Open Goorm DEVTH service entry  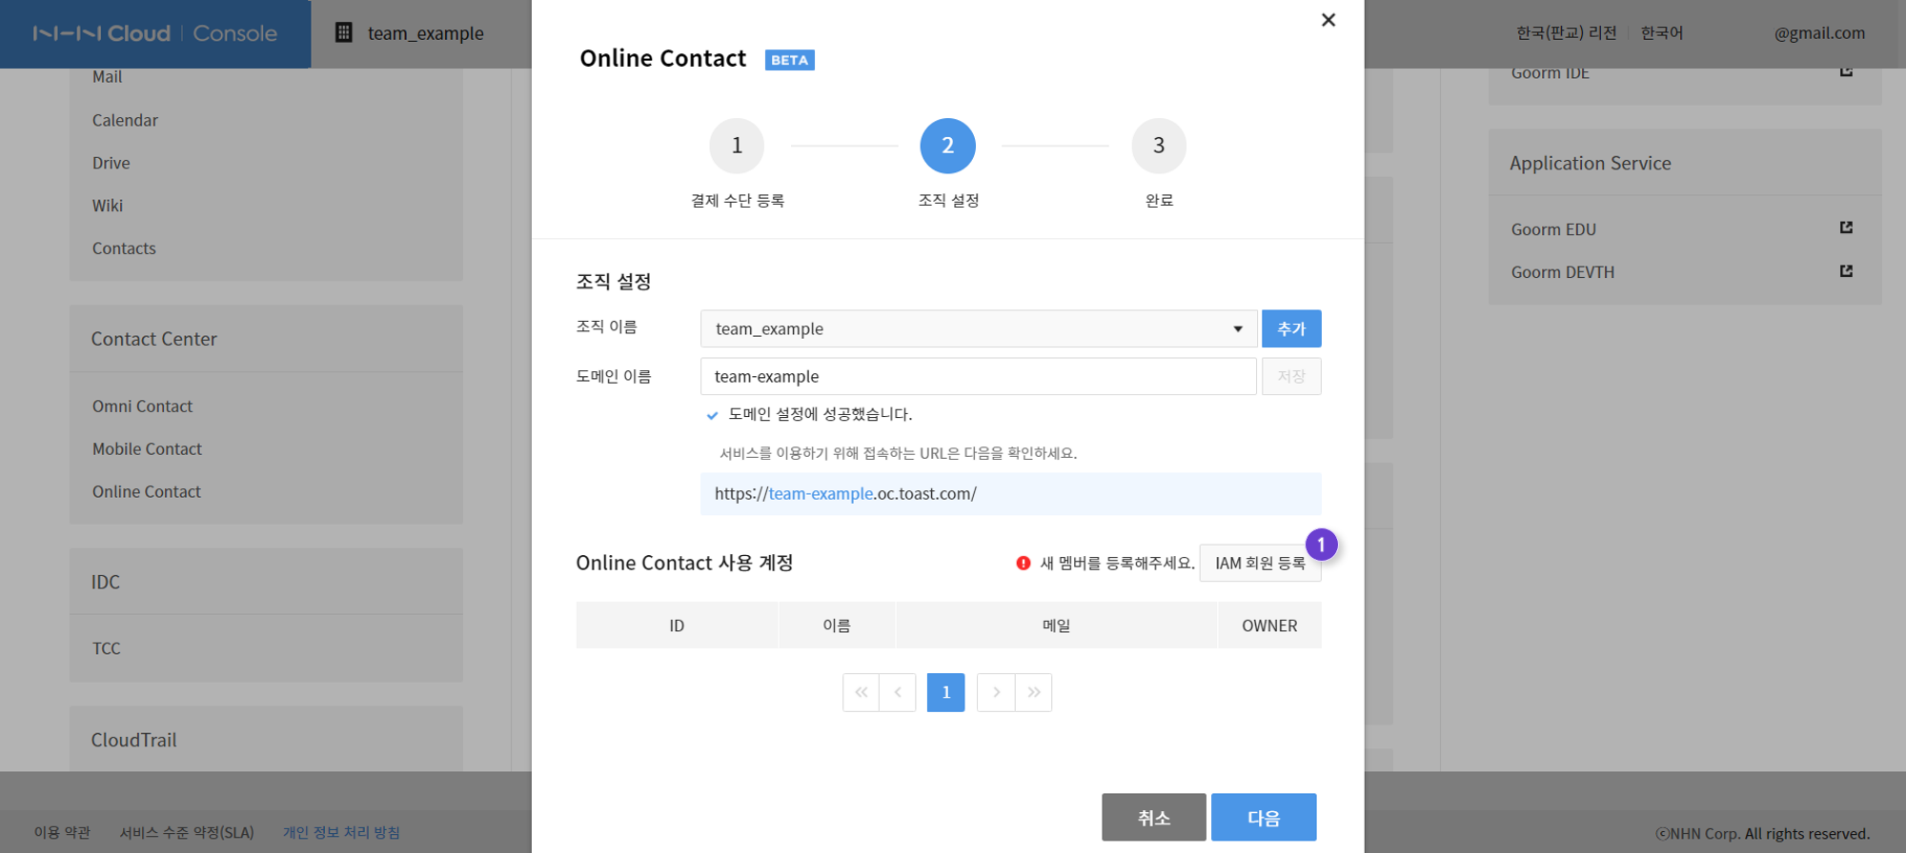pos(1563,272)
